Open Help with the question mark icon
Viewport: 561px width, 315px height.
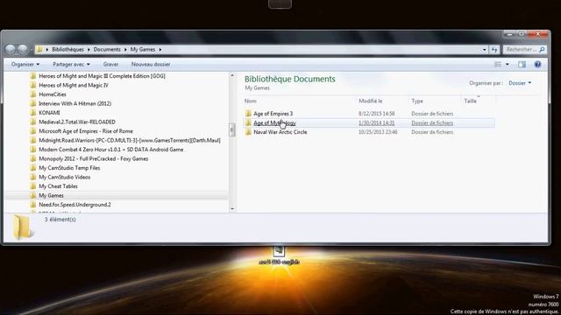click(537, 64)
